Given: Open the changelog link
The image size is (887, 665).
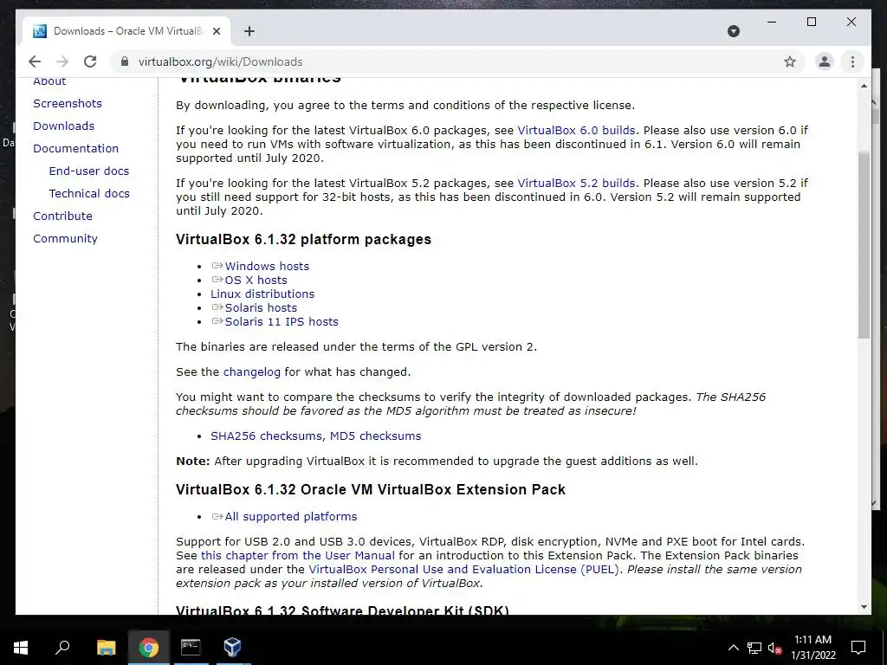Looking at the screenshot, I should point(252,372).
